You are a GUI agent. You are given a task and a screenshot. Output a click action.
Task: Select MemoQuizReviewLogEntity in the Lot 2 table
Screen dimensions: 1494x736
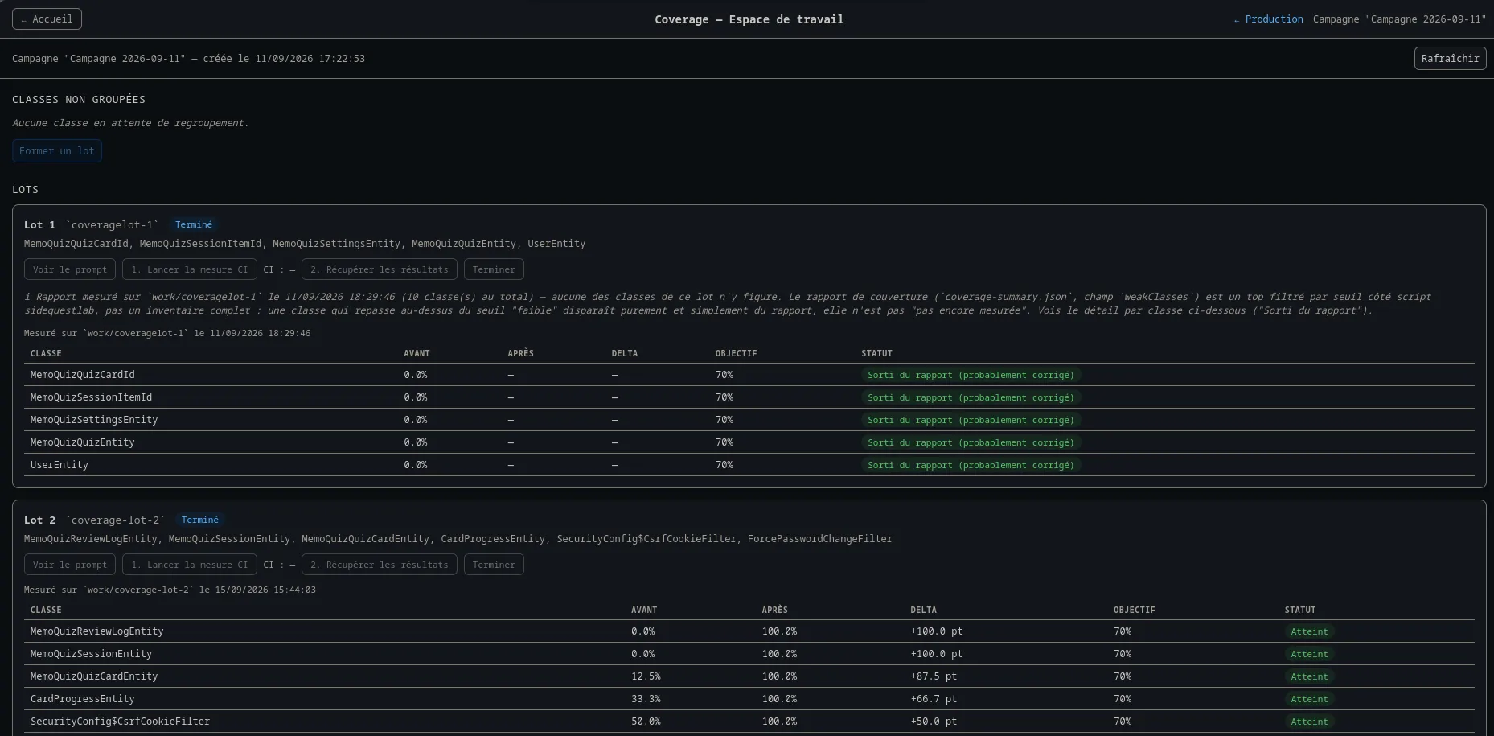click(x=97, y=631)
